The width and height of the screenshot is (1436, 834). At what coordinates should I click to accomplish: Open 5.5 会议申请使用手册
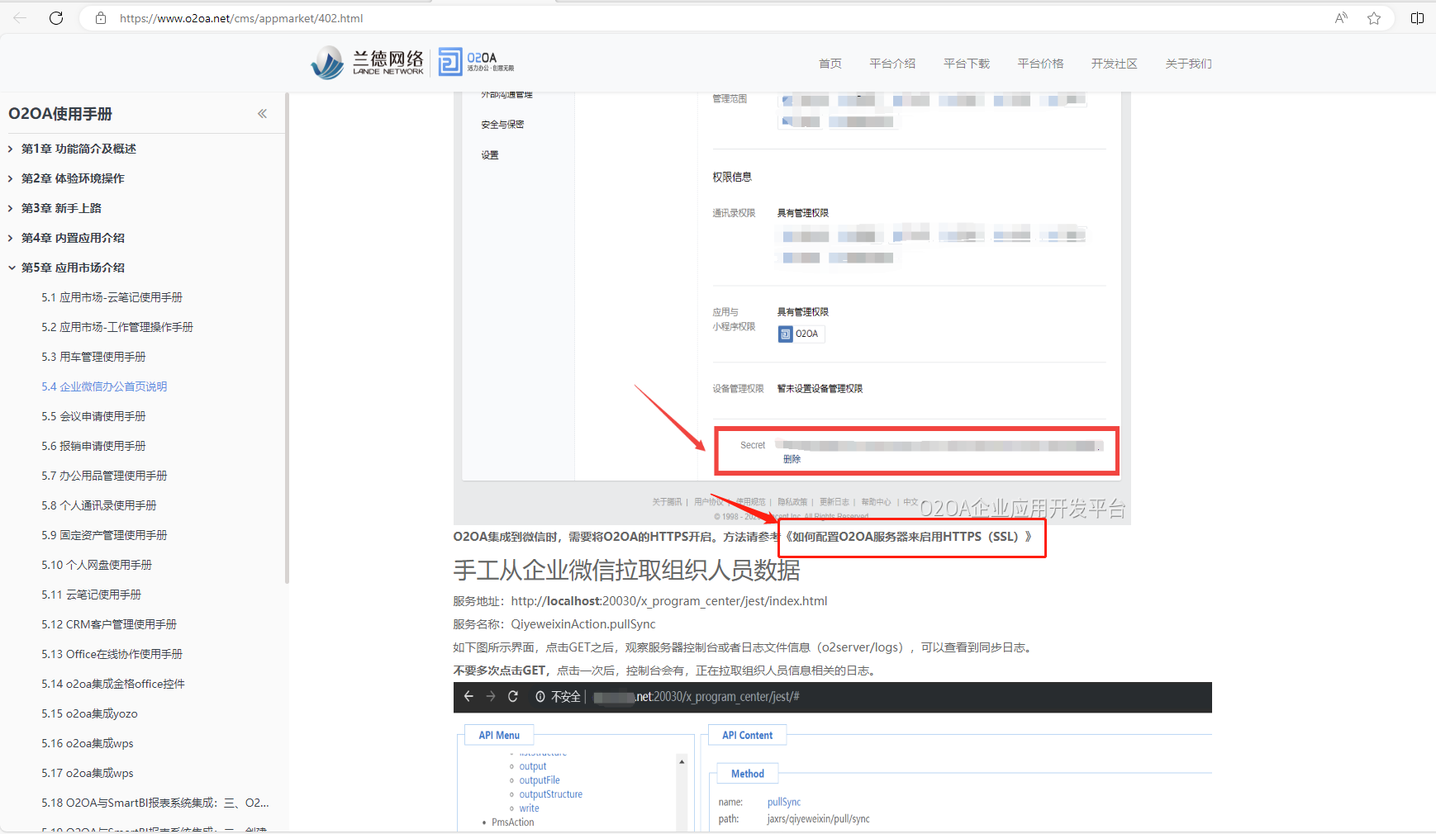[x=93, y=416]
